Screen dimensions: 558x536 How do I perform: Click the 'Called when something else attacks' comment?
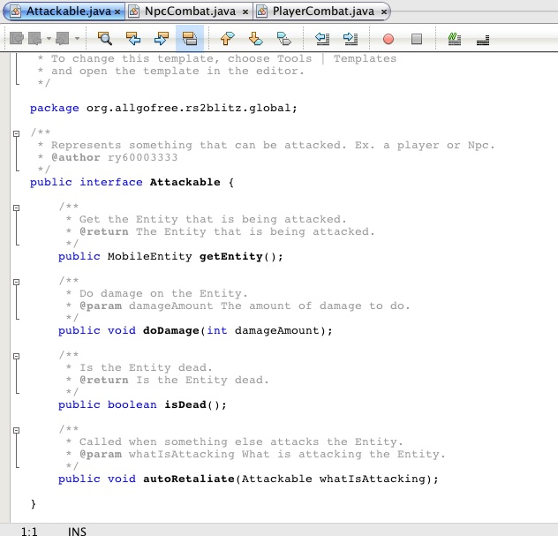pos(234,442)
